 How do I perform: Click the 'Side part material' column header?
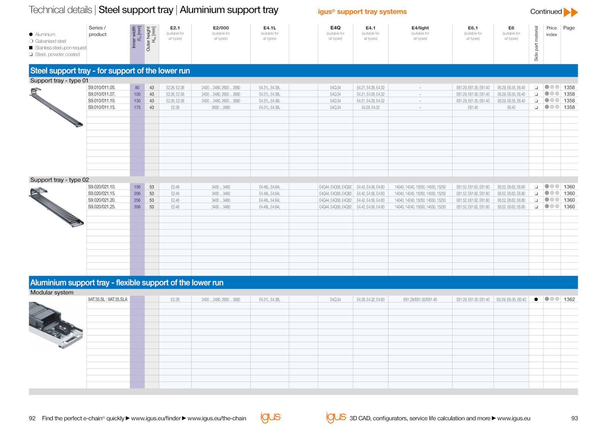pyautogui.click(x=536, y=44)
